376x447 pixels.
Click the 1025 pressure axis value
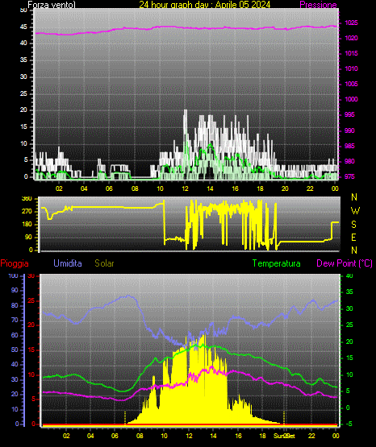[351, 23]
